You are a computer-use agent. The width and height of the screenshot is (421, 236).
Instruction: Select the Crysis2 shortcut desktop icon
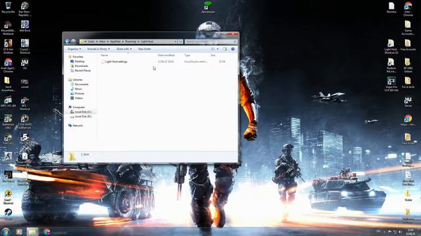[25, 47]
